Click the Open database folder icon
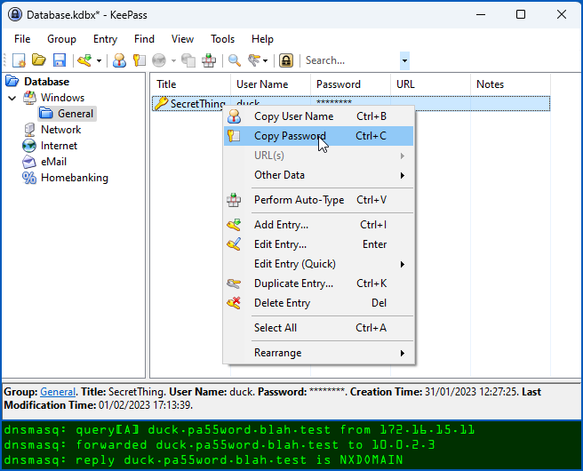Image resolution: width=583 pixels, height=471 pixels. (39, 60)
